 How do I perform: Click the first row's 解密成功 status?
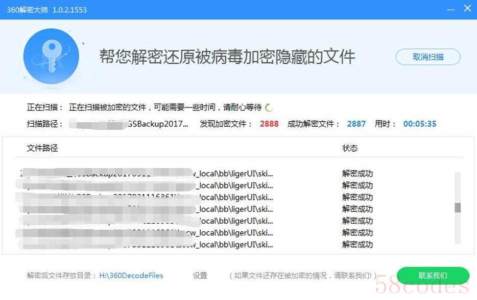(x=357, y=174)
